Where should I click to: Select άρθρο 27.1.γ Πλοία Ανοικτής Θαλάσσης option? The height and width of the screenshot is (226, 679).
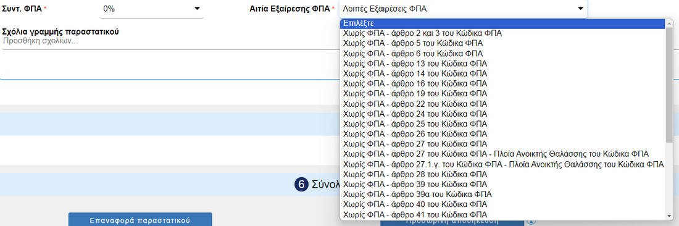coord(502,164)
